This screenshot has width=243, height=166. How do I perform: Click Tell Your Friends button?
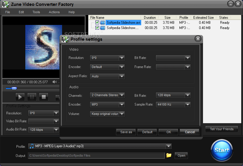222,129
